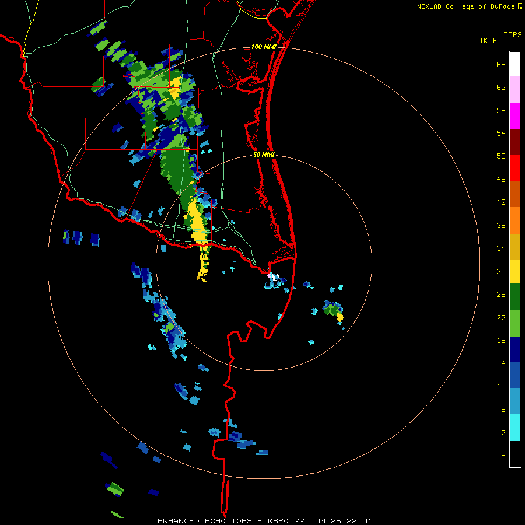The image size is (525, 525).
Task: Click the KBRO station identifier in the caption
Action: (278, 521)
